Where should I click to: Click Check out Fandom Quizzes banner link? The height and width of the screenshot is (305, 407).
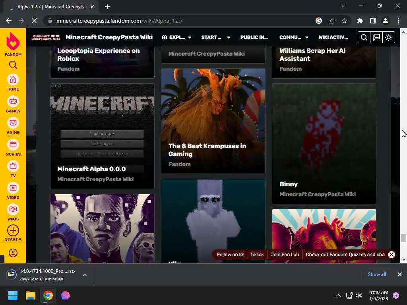pyautogui.click(x=345, y=255)
